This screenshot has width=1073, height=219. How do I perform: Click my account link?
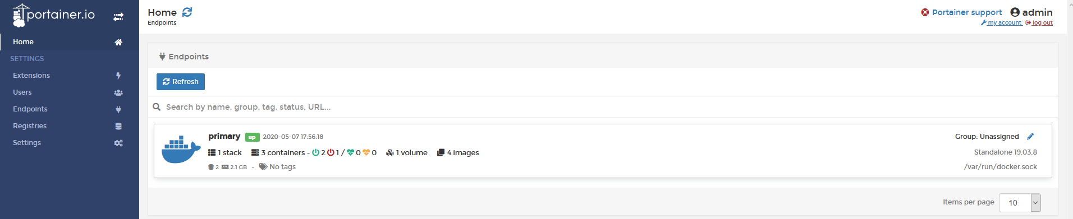(1001, 23)
